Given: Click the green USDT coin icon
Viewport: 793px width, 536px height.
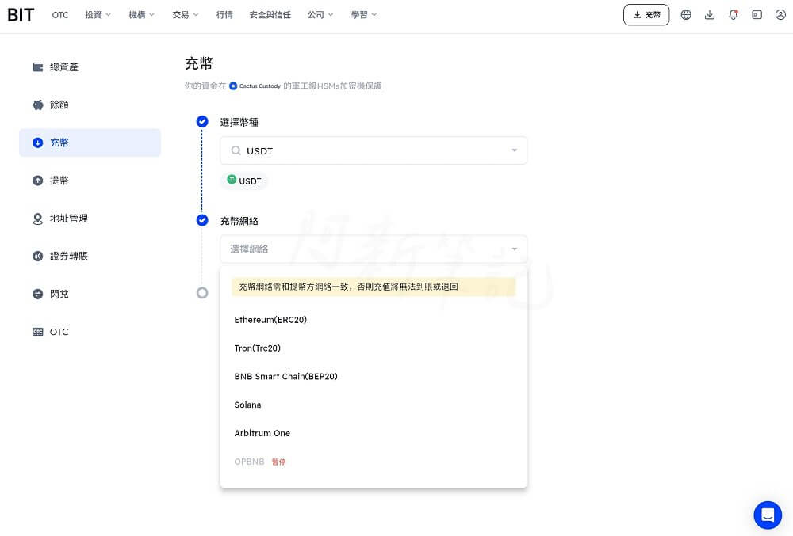Looking at the screenshot, I should 232,179.
